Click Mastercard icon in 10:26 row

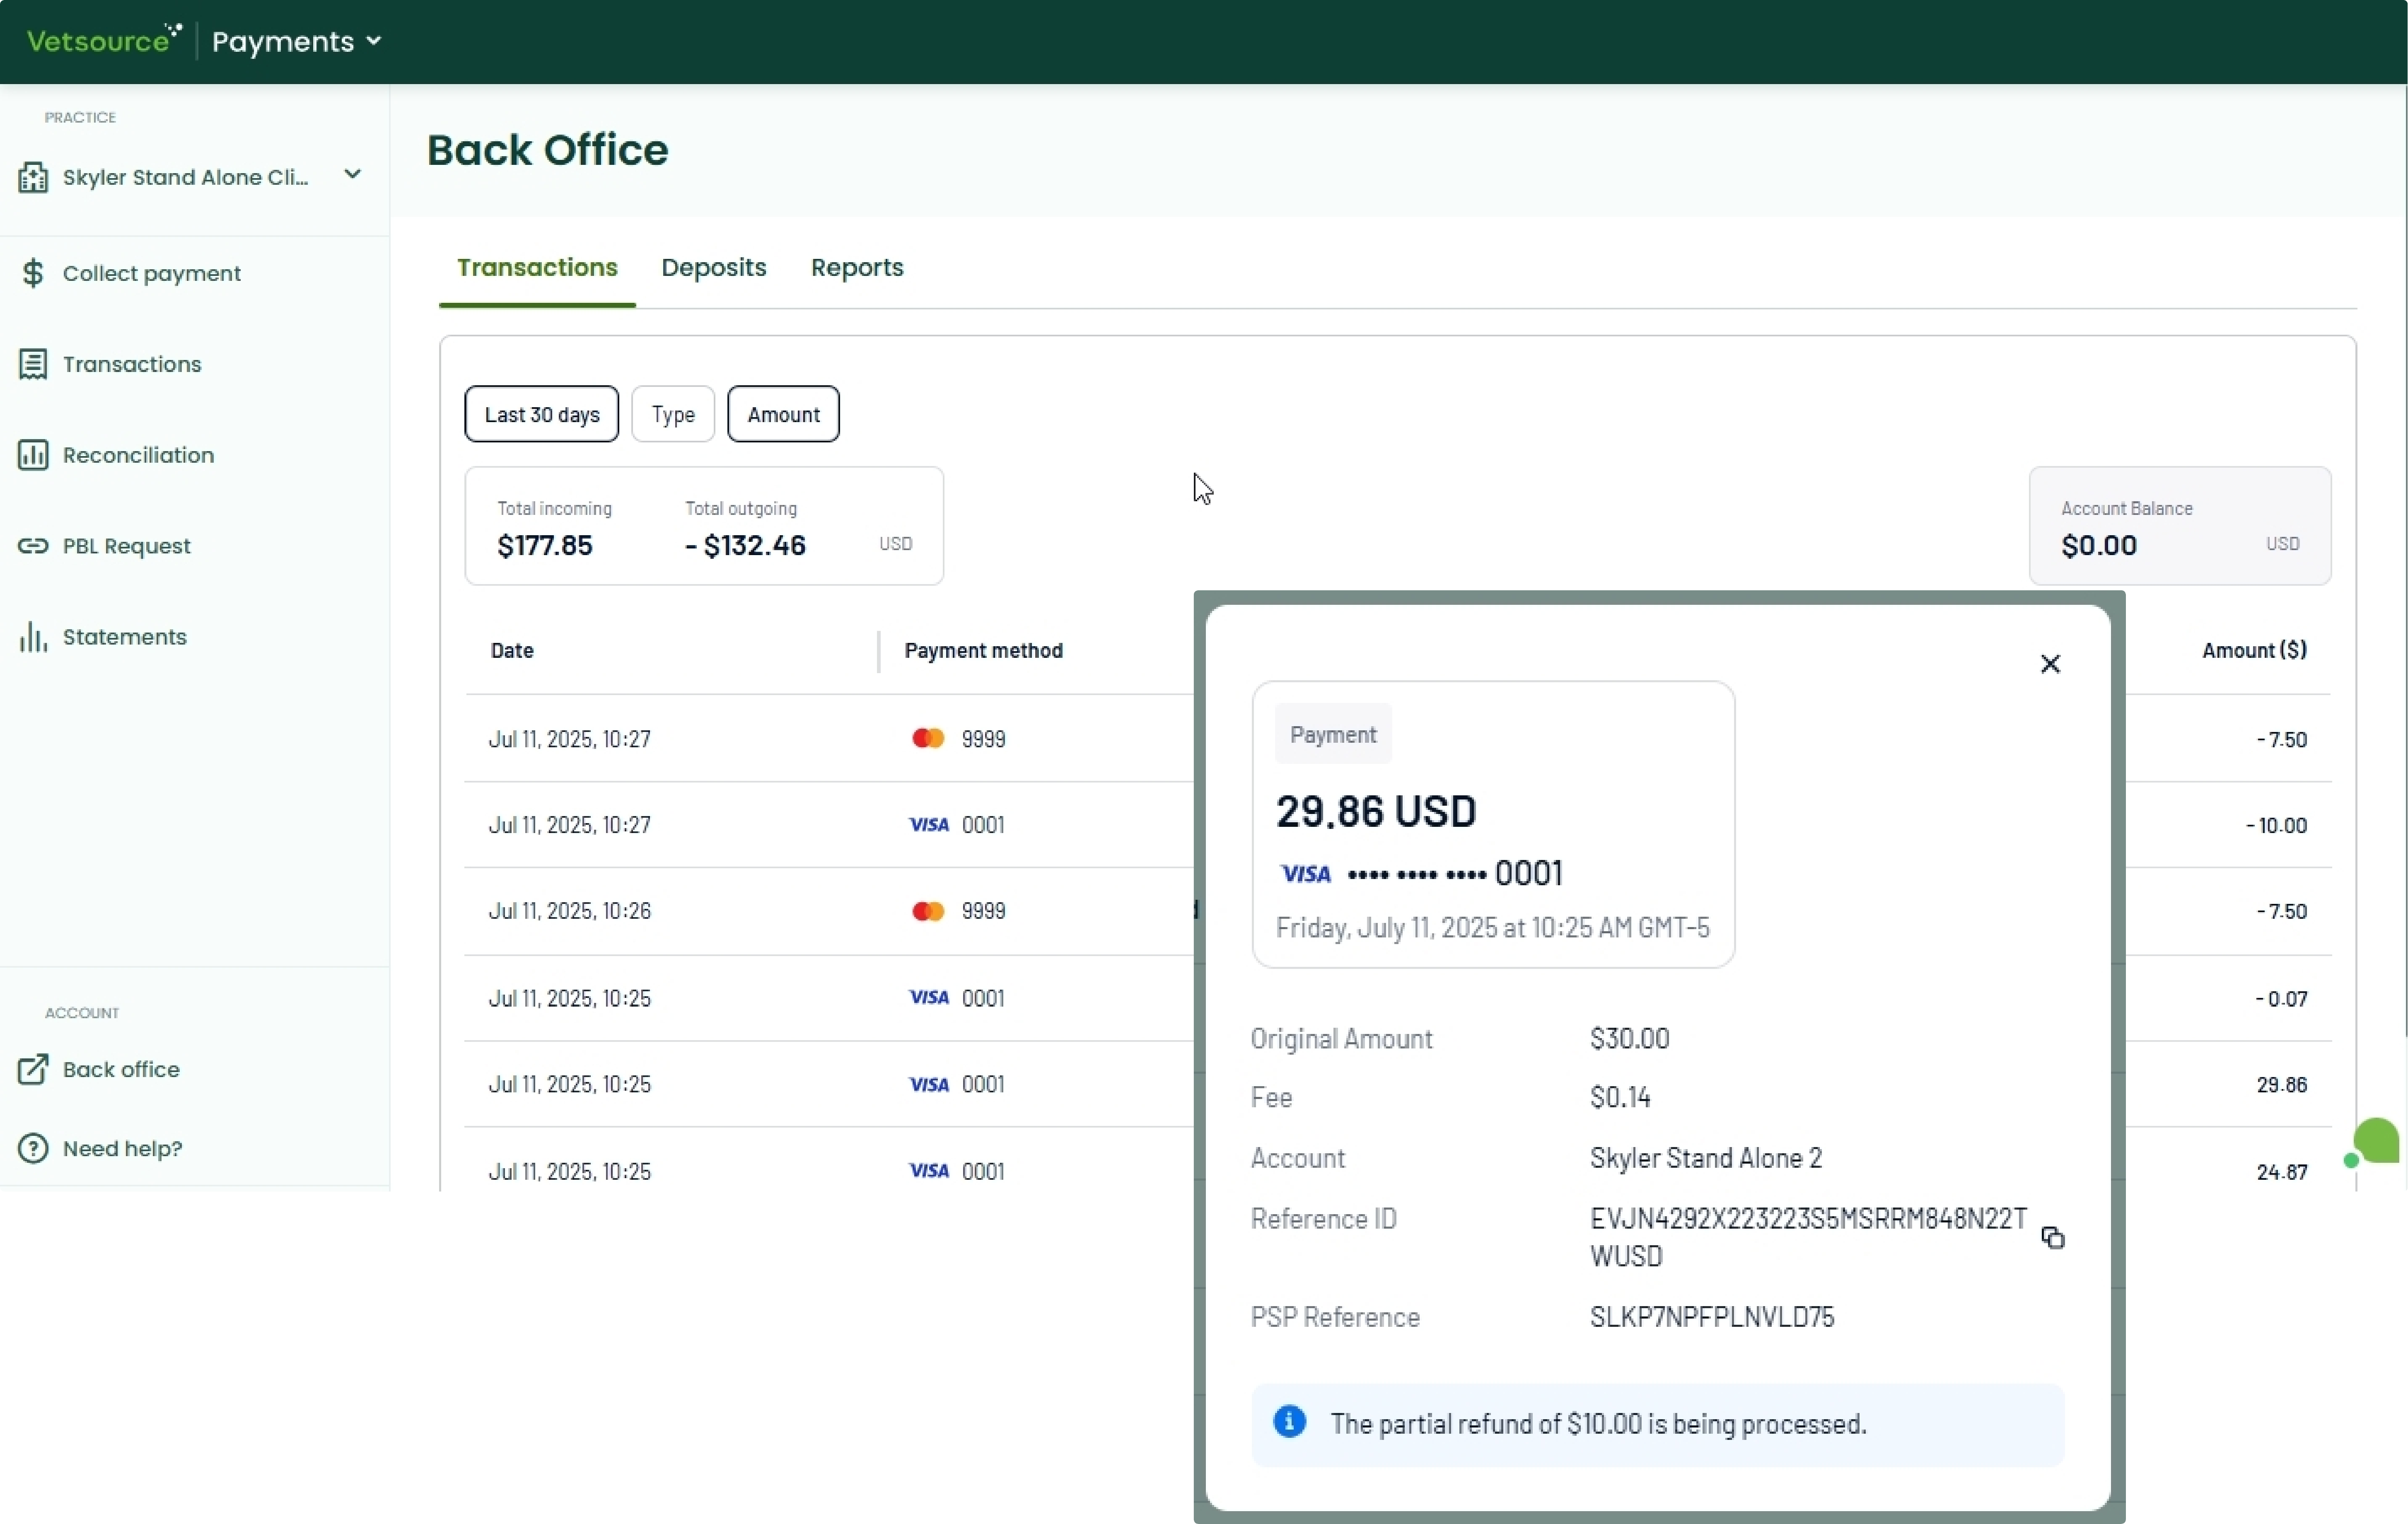[x=928, y=911]
